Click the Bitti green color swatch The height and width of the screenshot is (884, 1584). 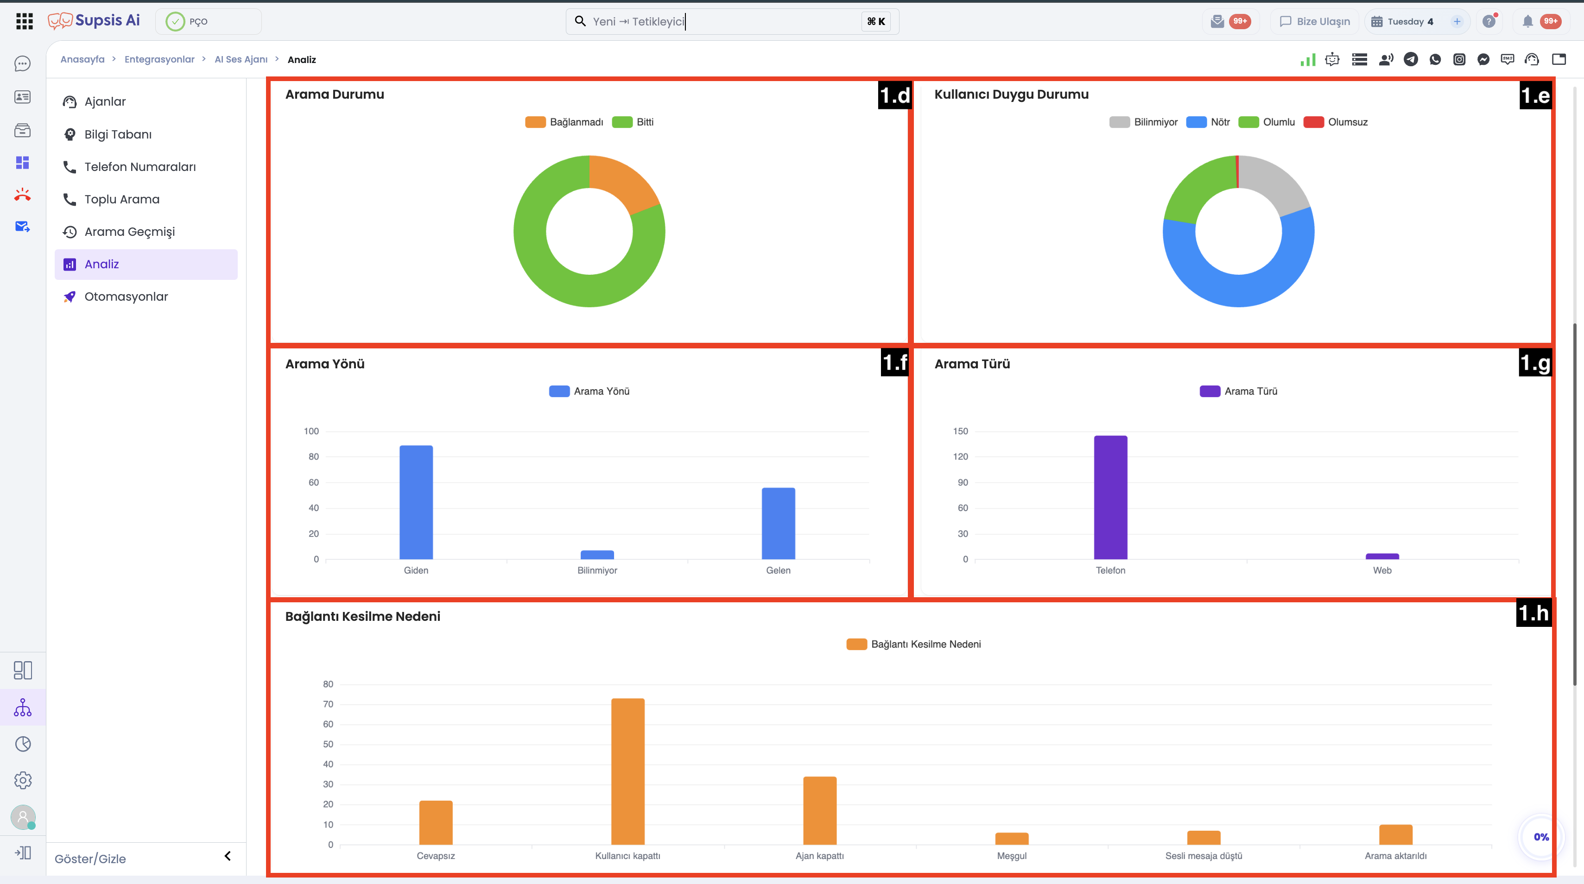tap(622, 122)
